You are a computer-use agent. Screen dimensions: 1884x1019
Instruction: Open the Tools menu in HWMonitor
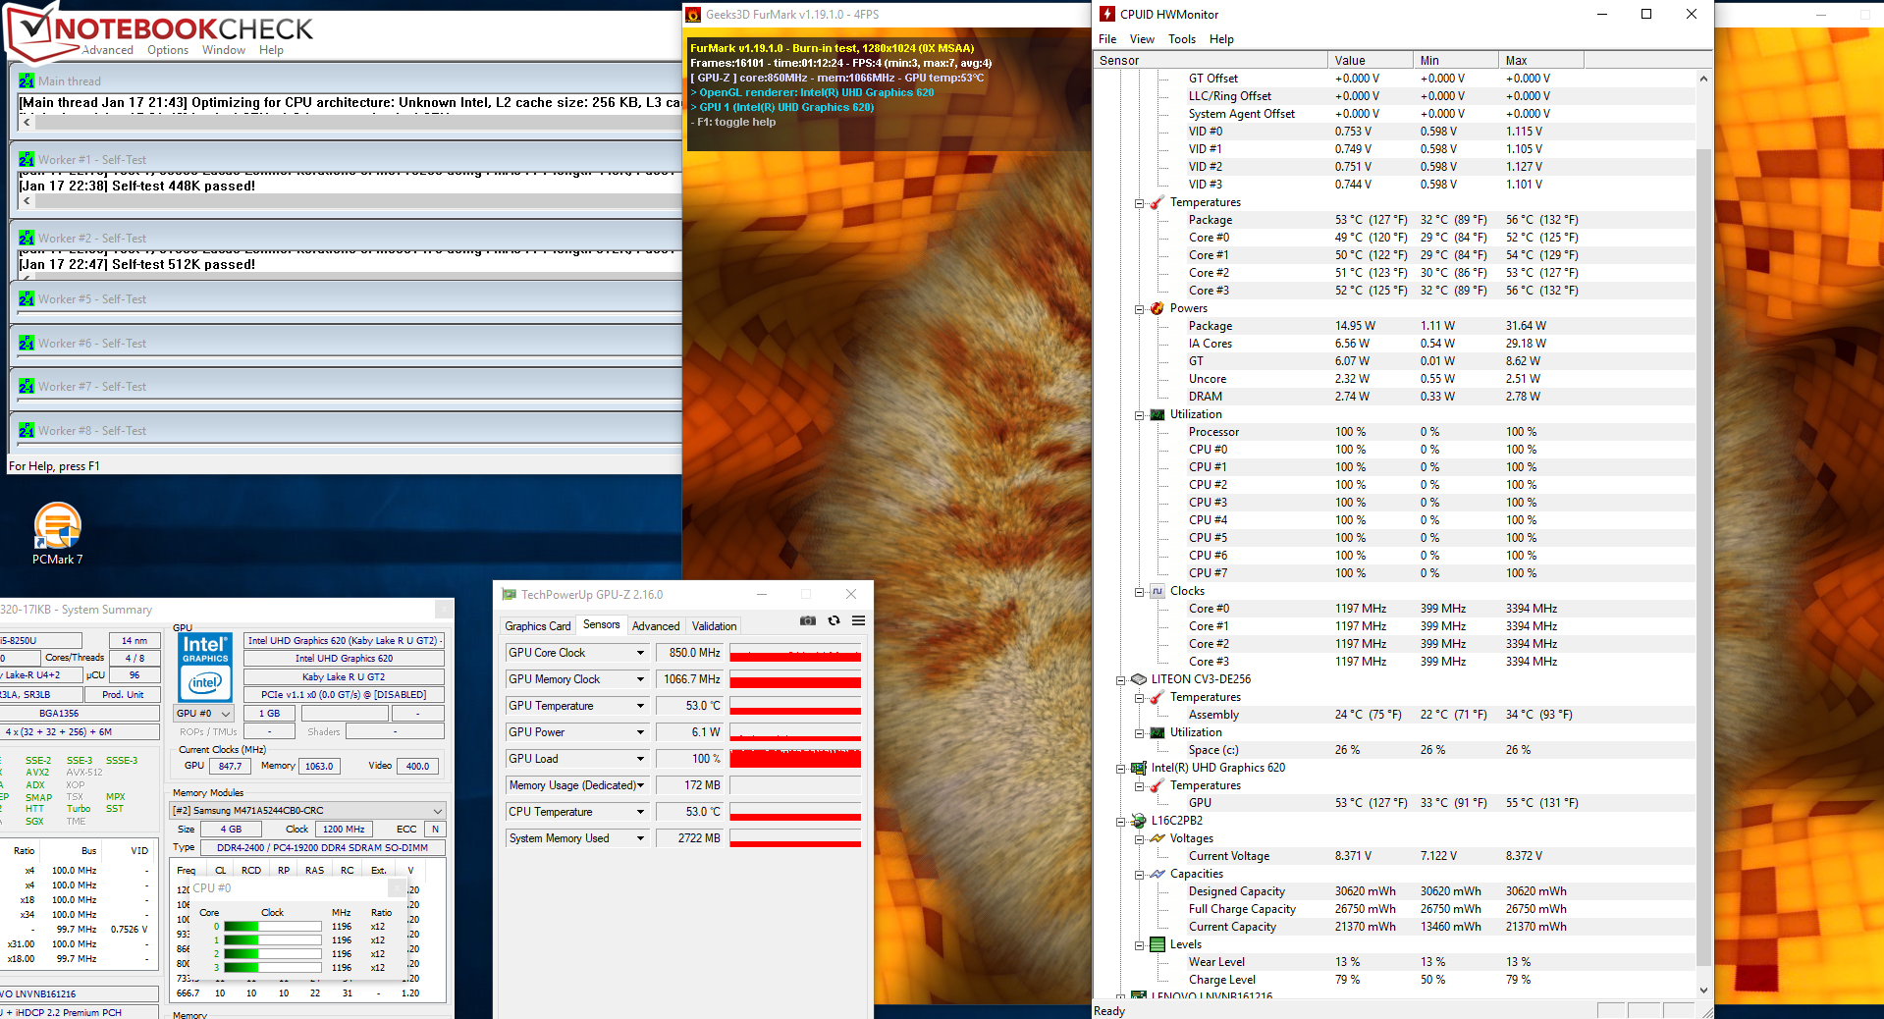pos(1182,39)
